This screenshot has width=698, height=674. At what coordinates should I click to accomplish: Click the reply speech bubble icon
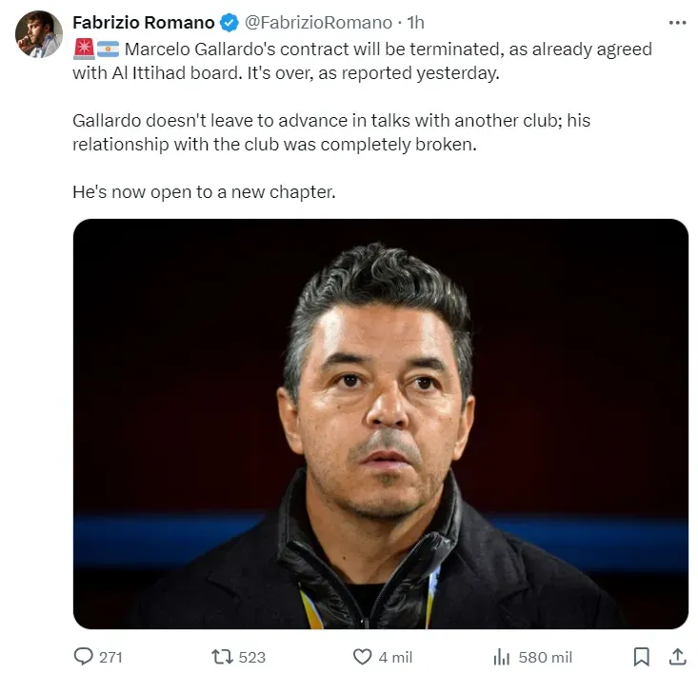pos(83,657)
